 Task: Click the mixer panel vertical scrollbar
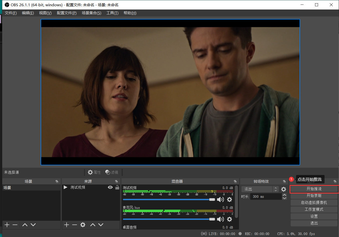point(236,201)
